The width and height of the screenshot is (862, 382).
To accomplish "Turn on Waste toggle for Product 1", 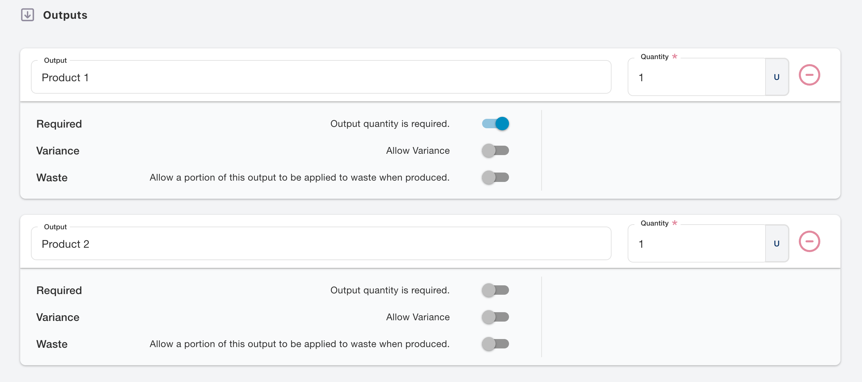I will 496,178.
